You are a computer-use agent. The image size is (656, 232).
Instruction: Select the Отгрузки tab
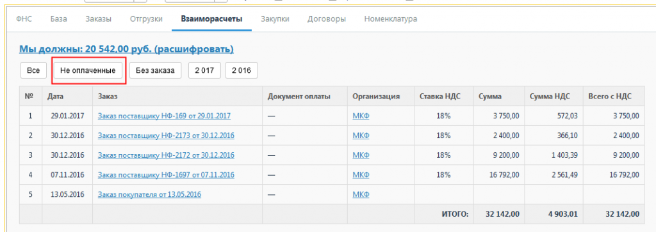146,19
